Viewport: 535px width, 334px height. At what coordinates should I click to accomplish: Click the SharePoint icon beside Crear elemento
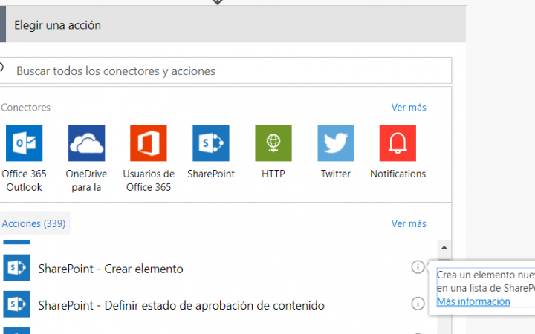click(x=16, y=267)
